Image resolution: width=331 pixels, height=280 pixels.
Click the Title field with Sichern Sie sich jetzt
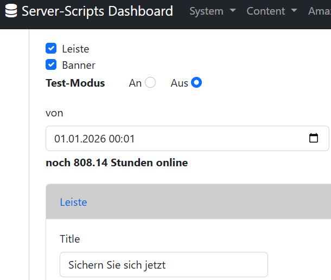164,265
